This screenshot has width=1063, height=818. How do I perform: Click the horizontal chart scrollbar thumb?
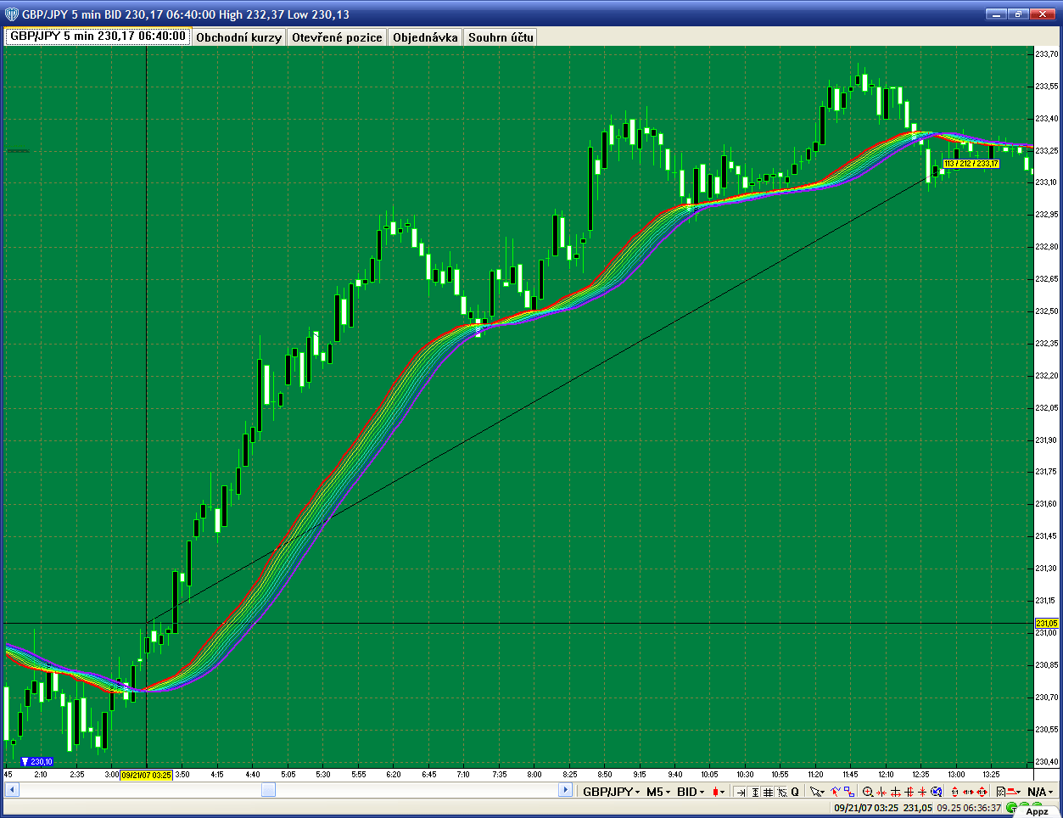[x=268, y=790]
